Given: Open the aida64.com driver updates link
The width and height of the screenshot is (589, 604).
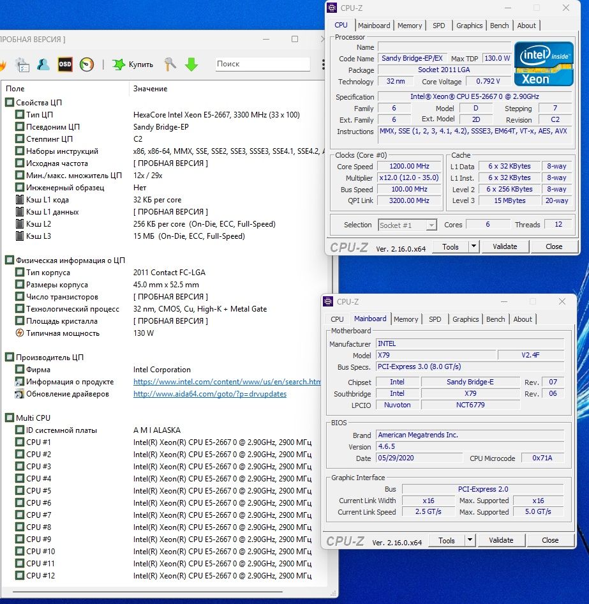Looking at the screenshot, I should click(210, 394).
